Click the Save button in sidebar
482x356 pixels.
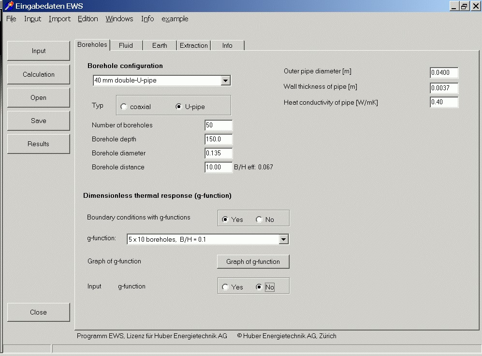[x=39, y=121]
